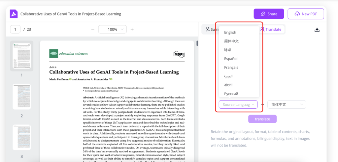Click the page number input field
The image size is (338, 162).
click(15, 29)
